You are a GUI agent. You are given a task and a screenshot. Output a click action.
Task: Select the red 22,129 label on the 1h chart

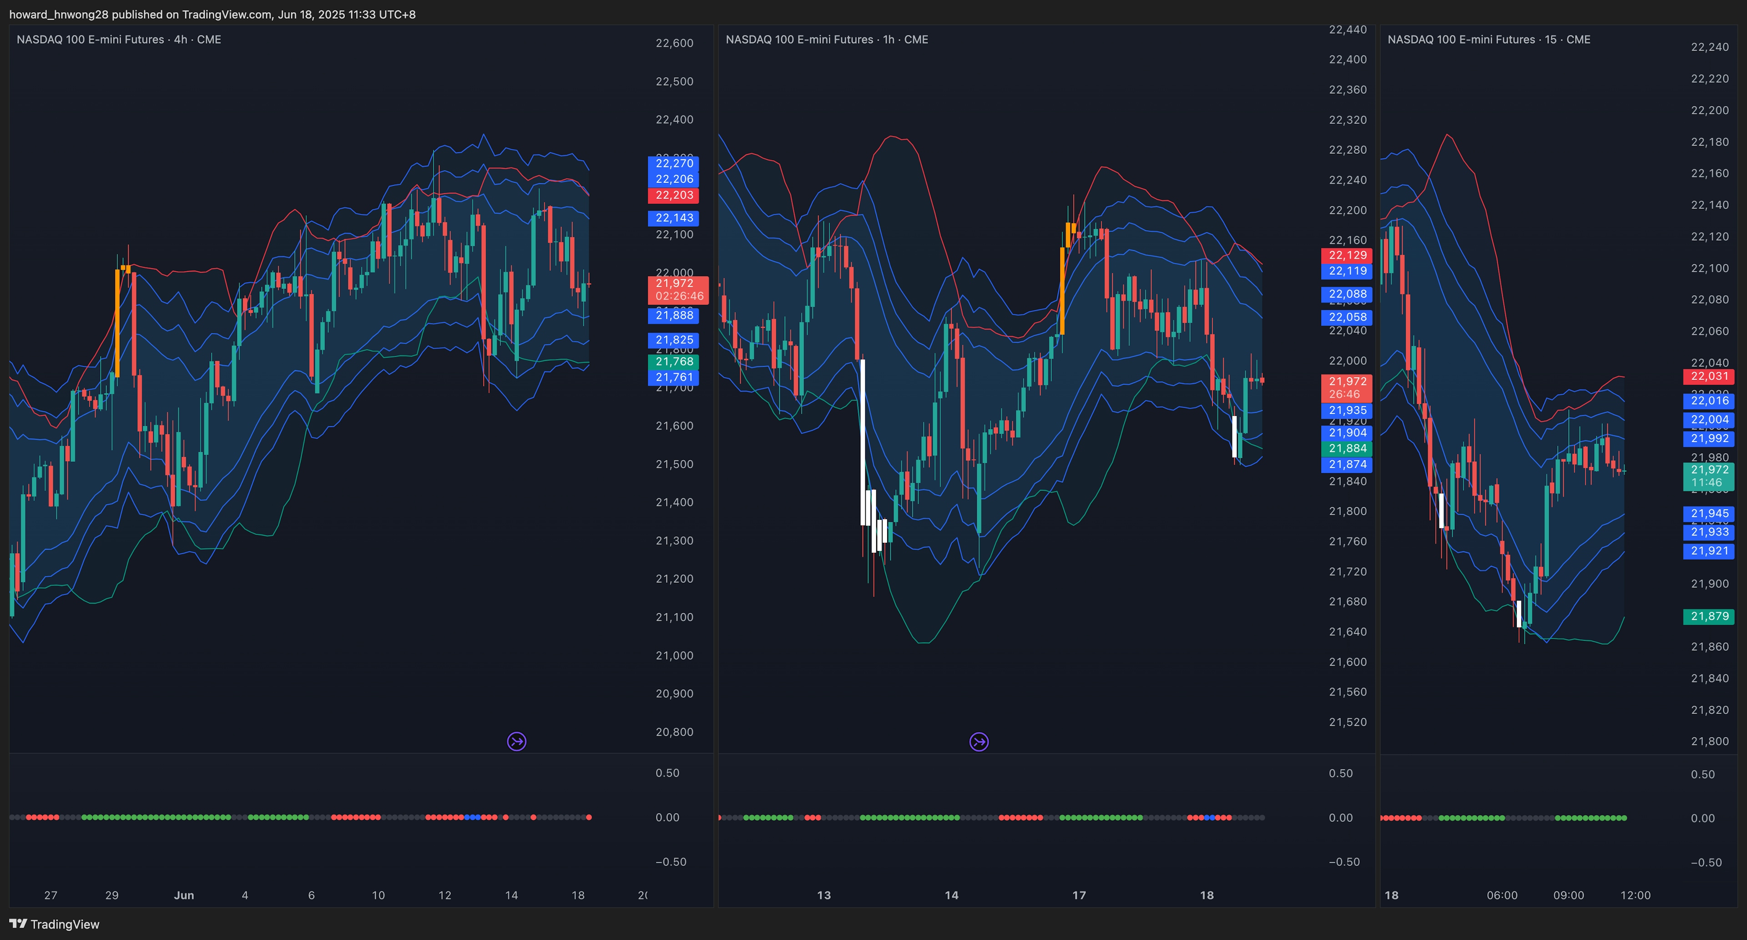(x=1347, y=255)
